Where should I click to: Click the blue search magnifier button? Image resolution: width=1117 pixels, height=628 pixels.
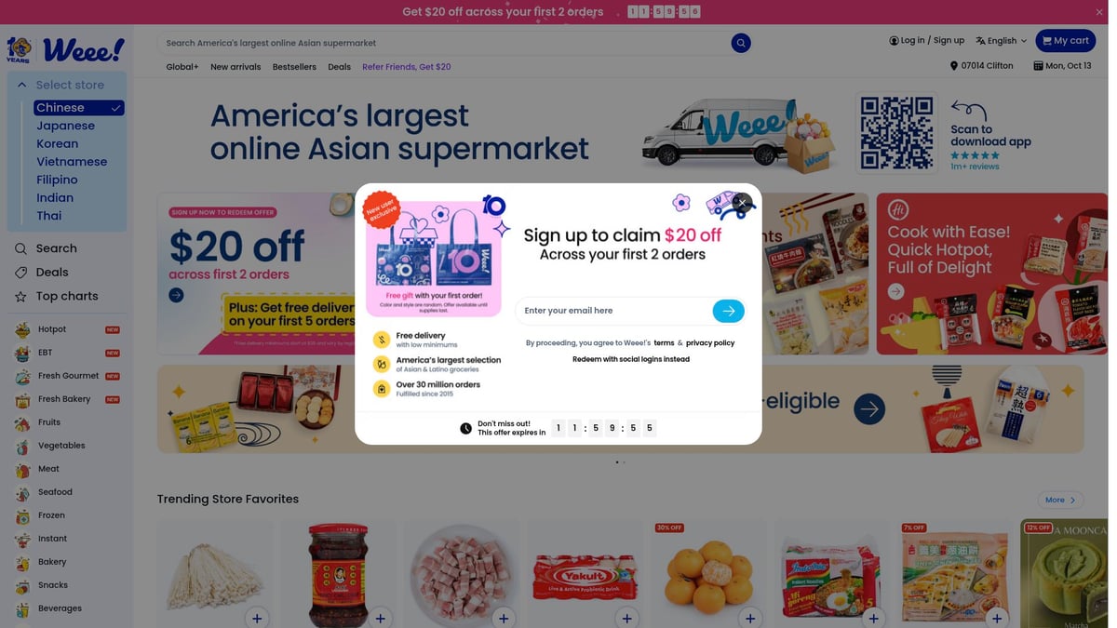click(x=741, y=43)
